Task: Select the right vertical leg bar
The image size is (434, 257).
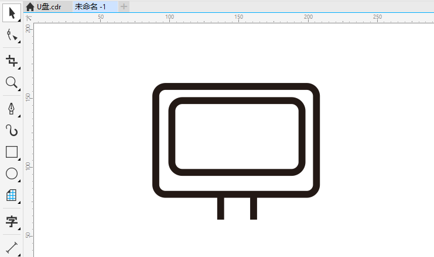Action: [x=254, y=209]
